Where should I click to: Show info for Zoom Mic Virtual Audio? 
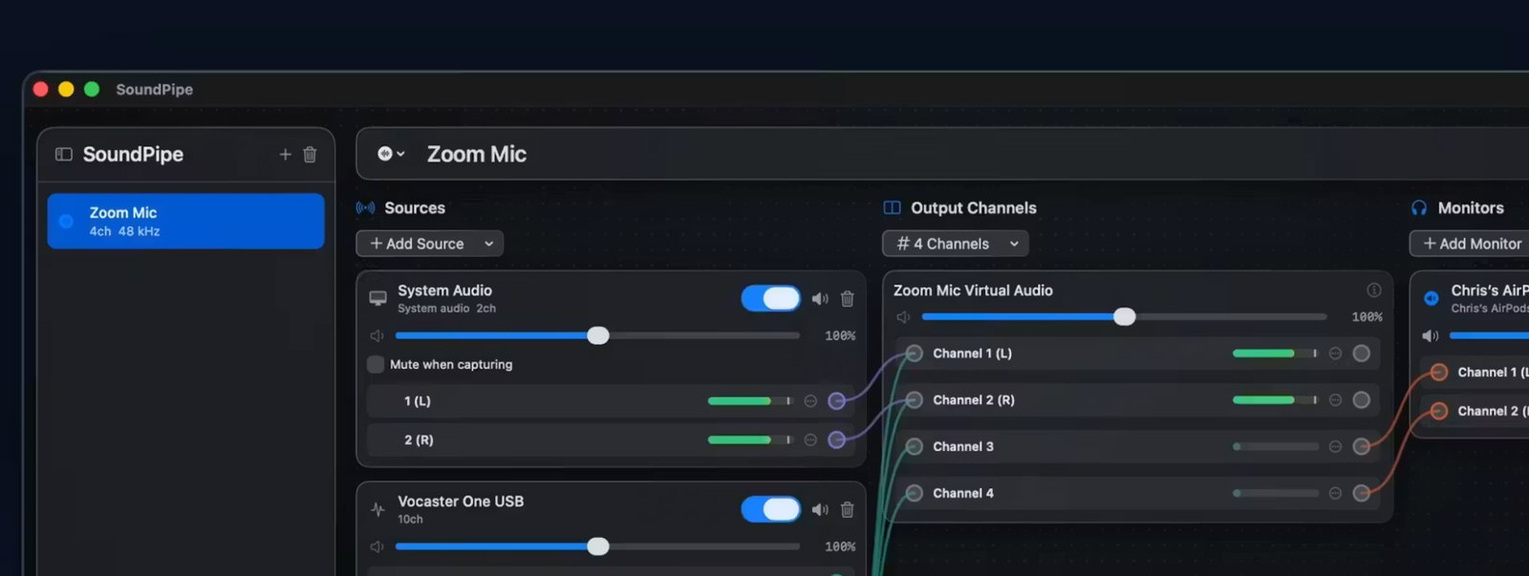click(x=1374, y=289)
